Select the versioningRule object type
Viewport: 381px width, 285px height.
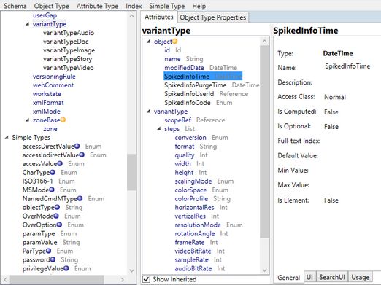click(54, 77)
